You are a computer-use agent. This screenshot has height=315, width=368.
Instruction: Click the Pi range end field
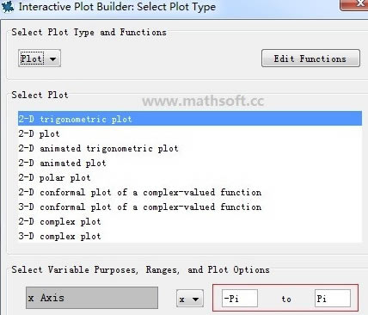333,299
